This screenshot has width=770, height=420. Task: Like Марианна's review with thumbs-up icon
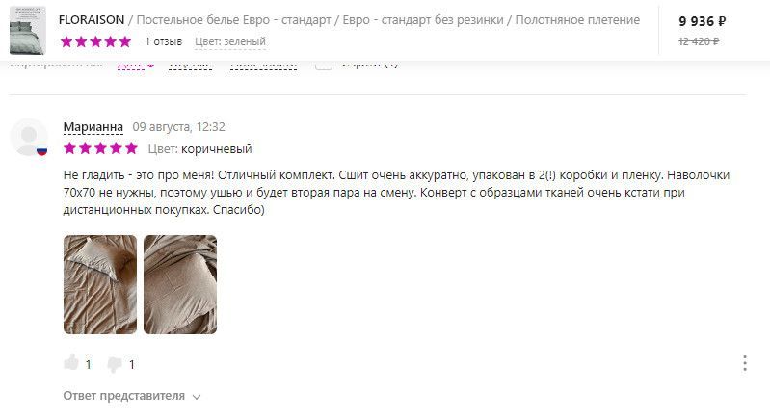[71, 363]
